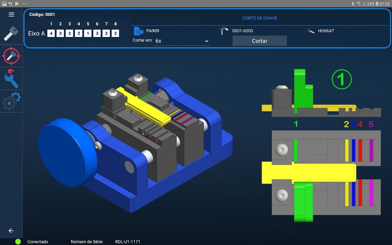Click the green position 1 number label
Screen dimensions: 392x245
[296, 124]
